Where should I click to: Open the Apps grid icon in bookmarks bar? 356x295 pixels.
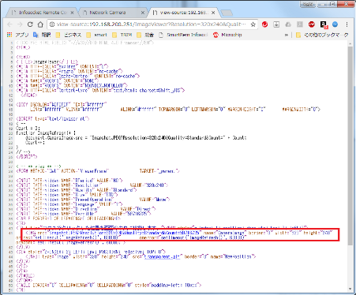(9, 35)
